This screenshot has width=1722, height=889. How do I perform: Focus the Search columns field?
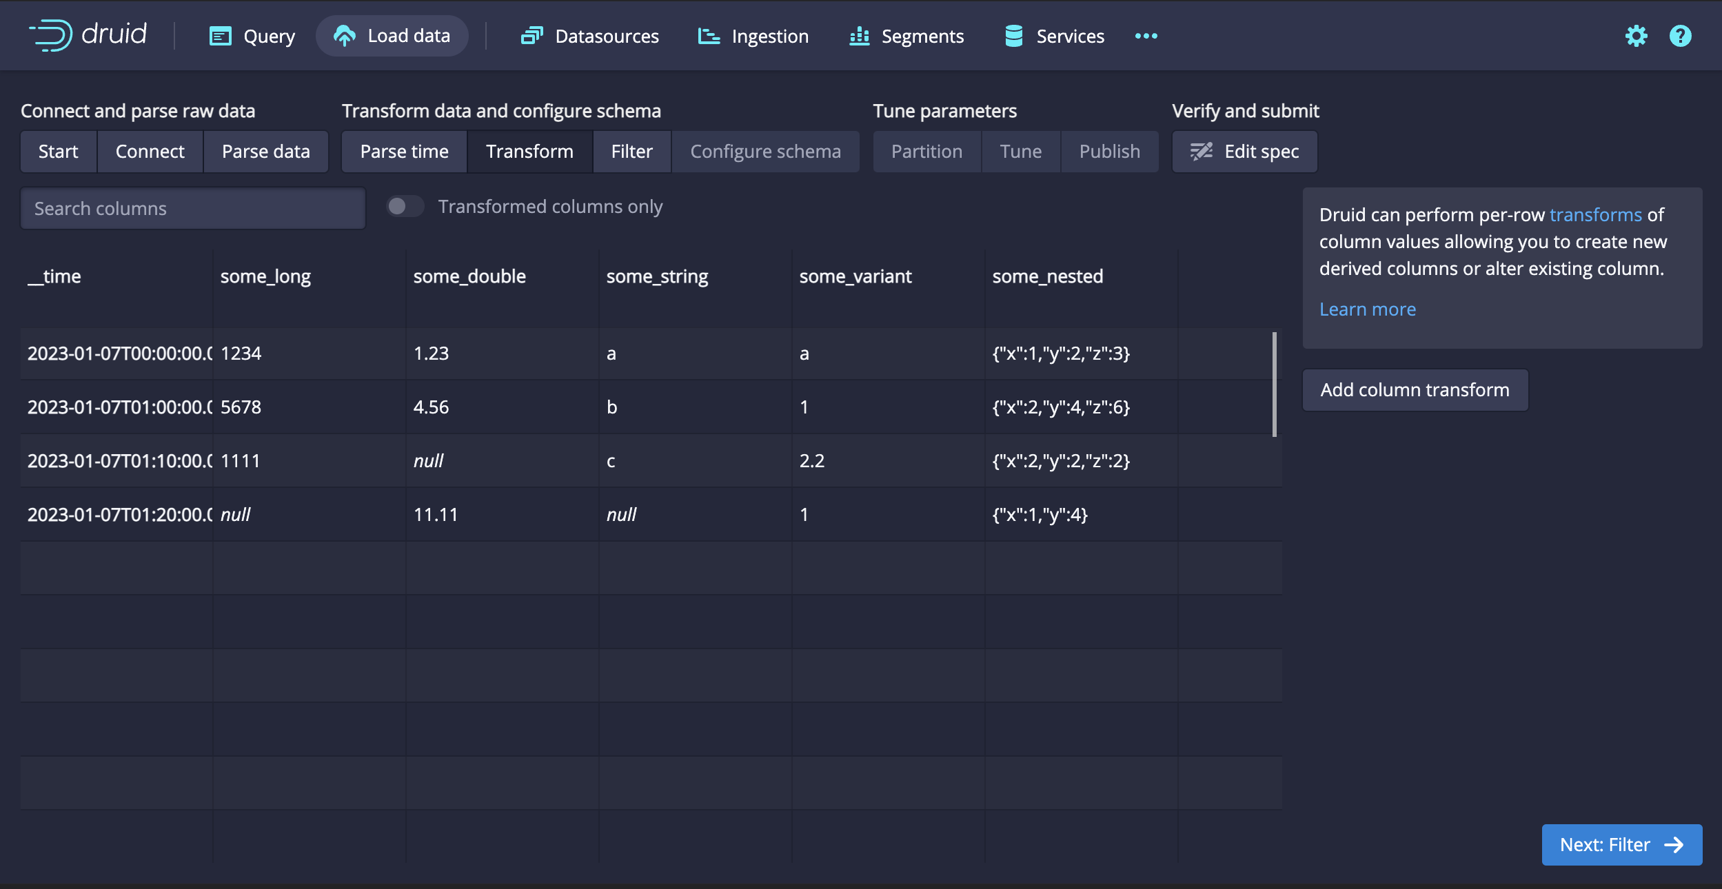tap(193, 208)
